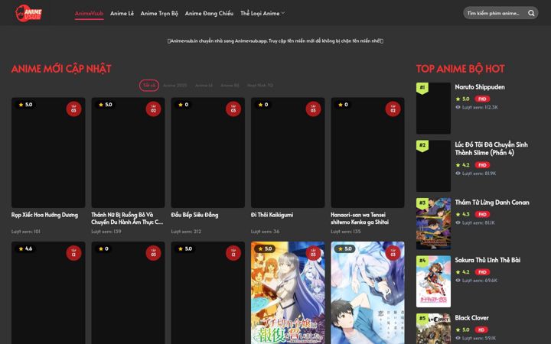This screenshot has height=344, width=551.
Task: Click the star rating 5.0 badge on the colorful fantasy poster
Action: point(265,248)
